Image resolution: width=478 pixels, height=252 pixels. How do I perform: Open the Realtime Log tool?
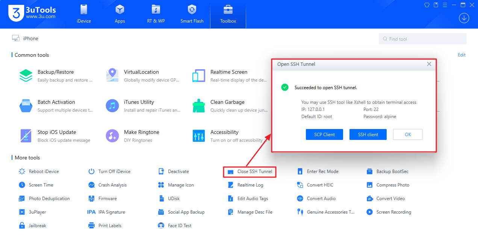click(245, 185)
